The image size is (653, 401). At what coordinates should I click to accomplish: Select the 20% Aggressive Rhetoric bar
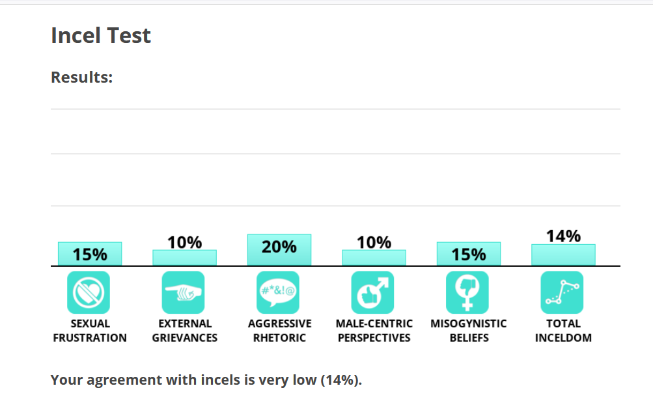tap(279, 249)
